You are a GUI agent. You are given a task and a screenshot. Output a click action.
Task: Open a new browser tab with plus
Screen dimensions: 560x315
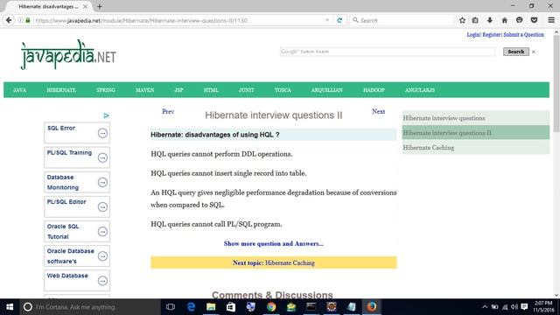99,6
